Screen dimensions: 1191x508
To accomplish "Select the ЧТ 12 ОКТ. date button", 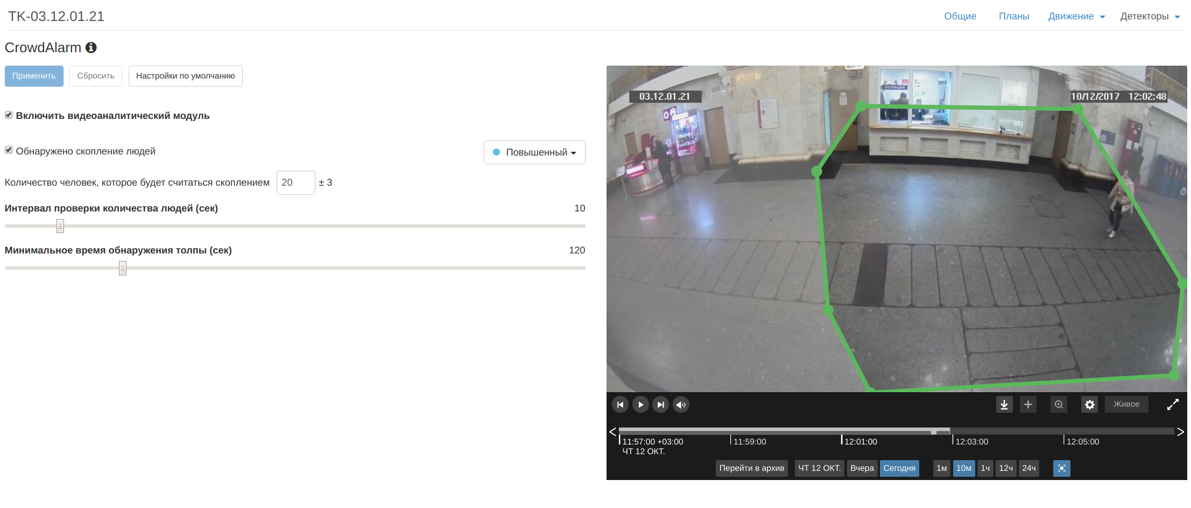I will click(819, 468).
